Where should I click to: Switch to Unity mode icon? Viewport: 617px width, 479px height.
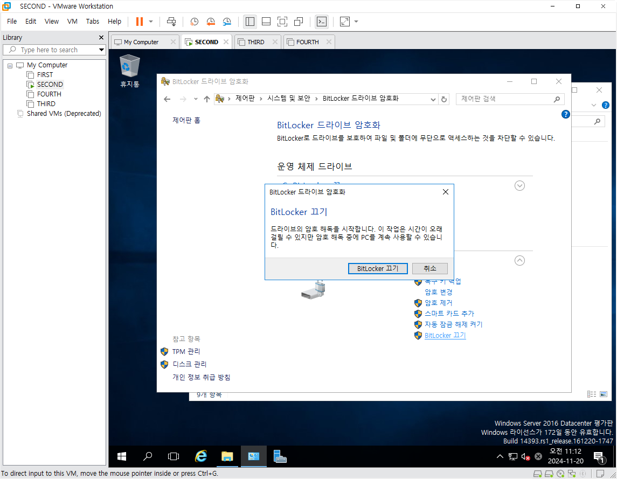click(299, 22)
